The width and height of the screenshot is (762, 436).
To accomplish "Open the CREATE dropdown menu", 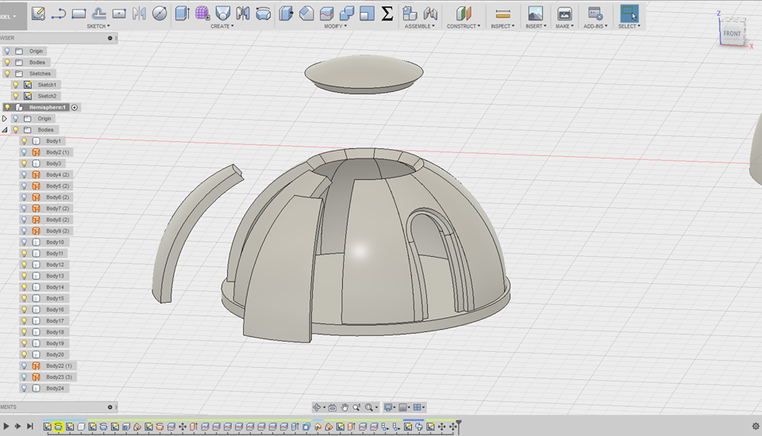I will point(222,26).
